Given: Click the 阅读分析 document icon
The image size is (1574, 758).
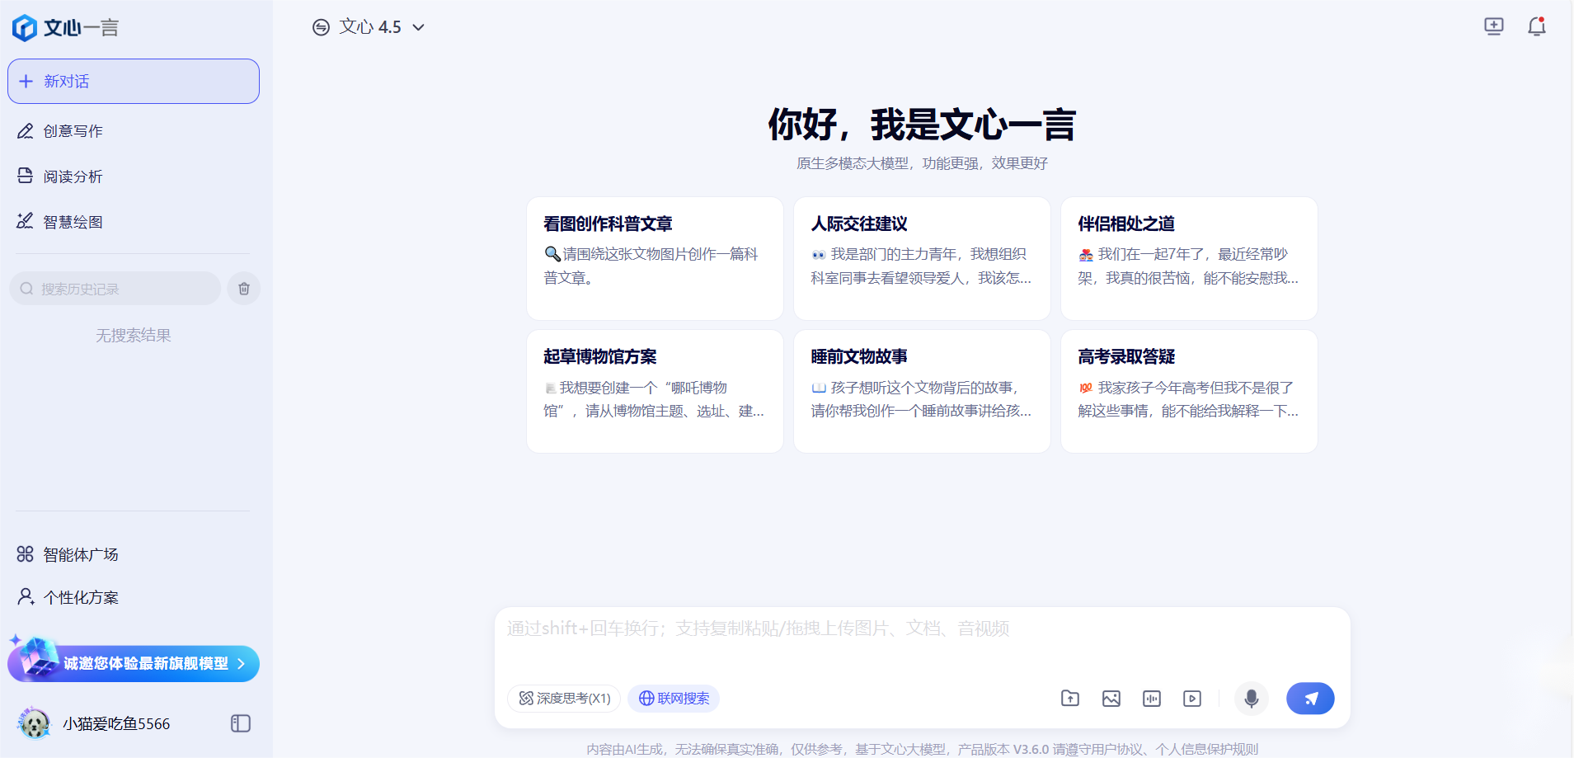Looking at the screenshot, I should pyautogui.click(x=26, y=176).
